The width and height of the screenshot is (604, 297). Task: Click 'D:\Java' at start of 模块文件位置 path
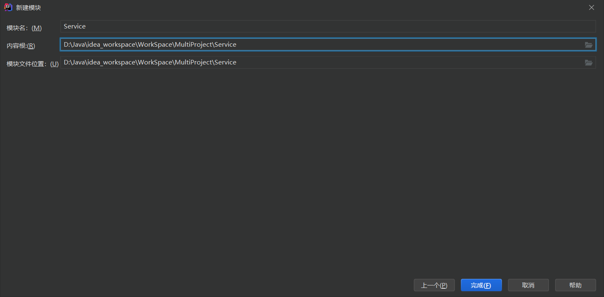tap(74, 62)
